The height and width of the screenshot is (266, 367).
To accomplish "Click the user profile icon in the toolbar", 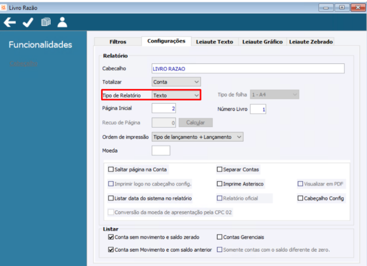I will (x=62, y=22).
